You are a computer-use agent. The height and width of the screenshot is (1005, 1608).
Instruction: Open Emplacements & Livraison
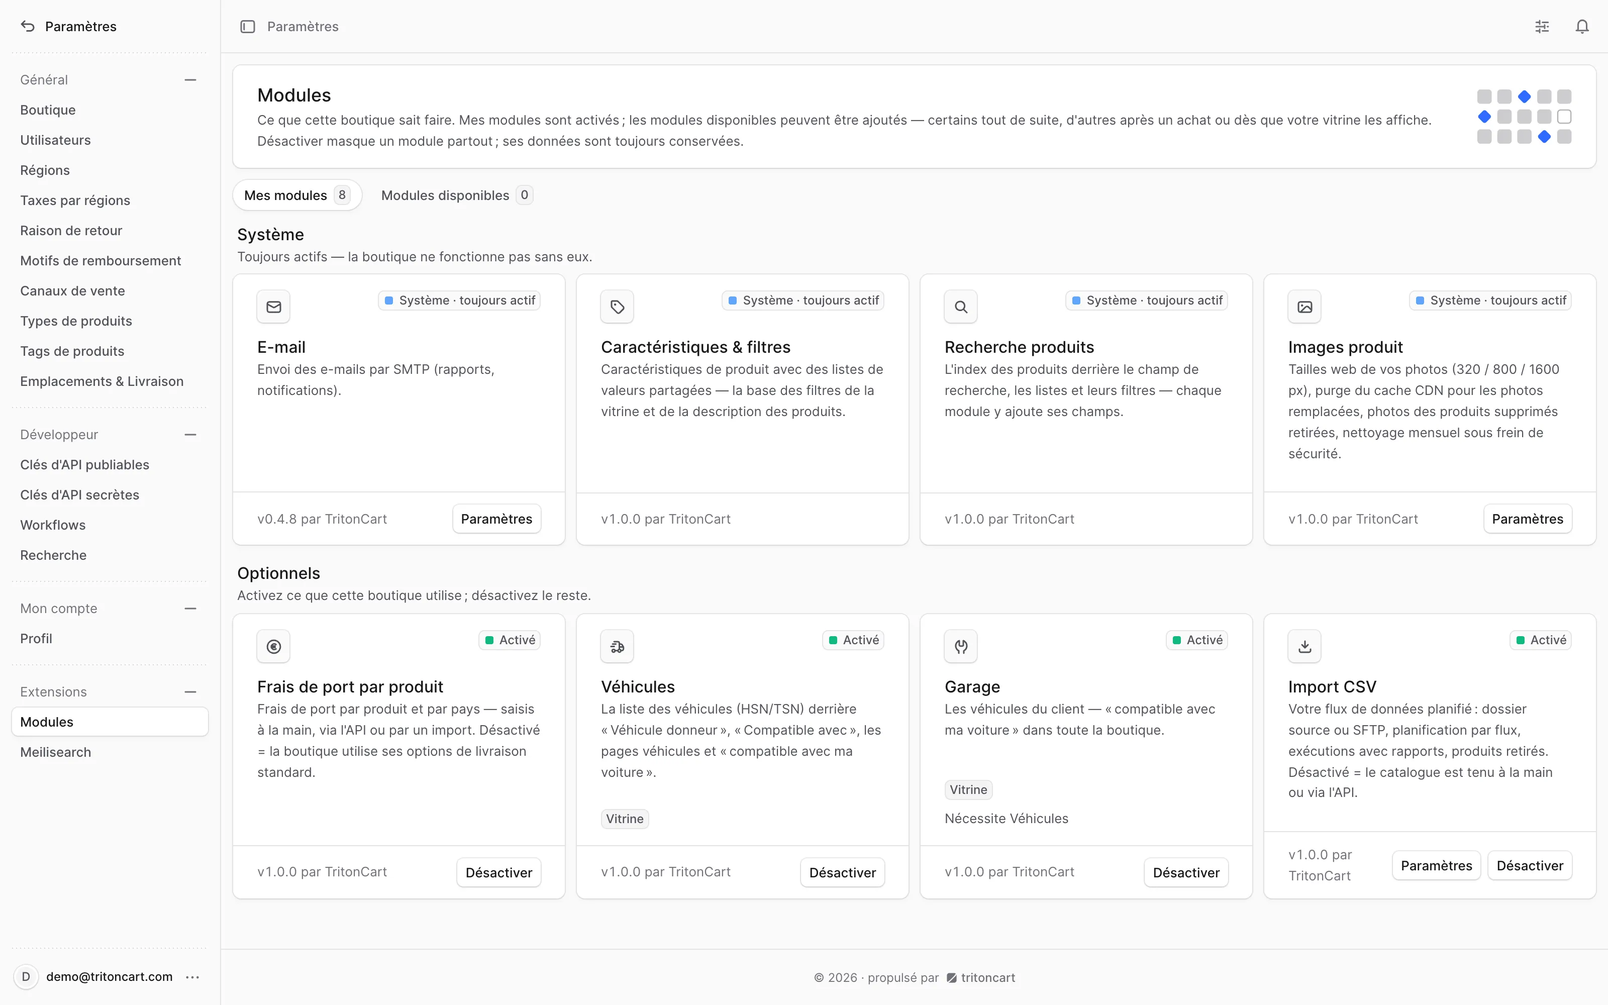110,381
